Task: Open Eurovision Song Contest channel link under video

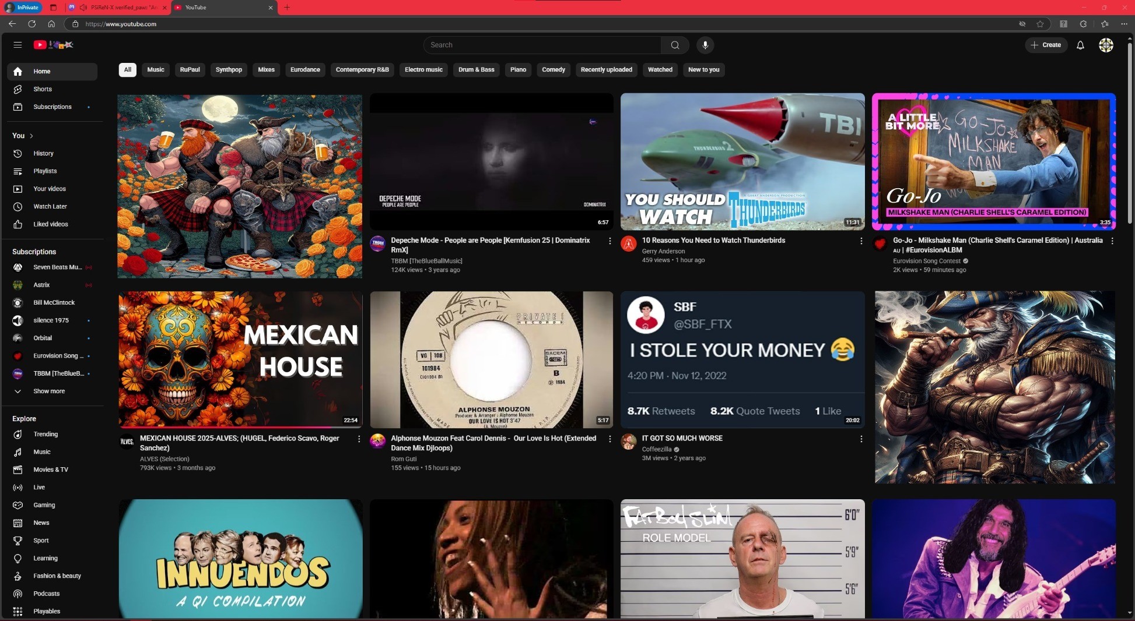Action: click(926, 261)
